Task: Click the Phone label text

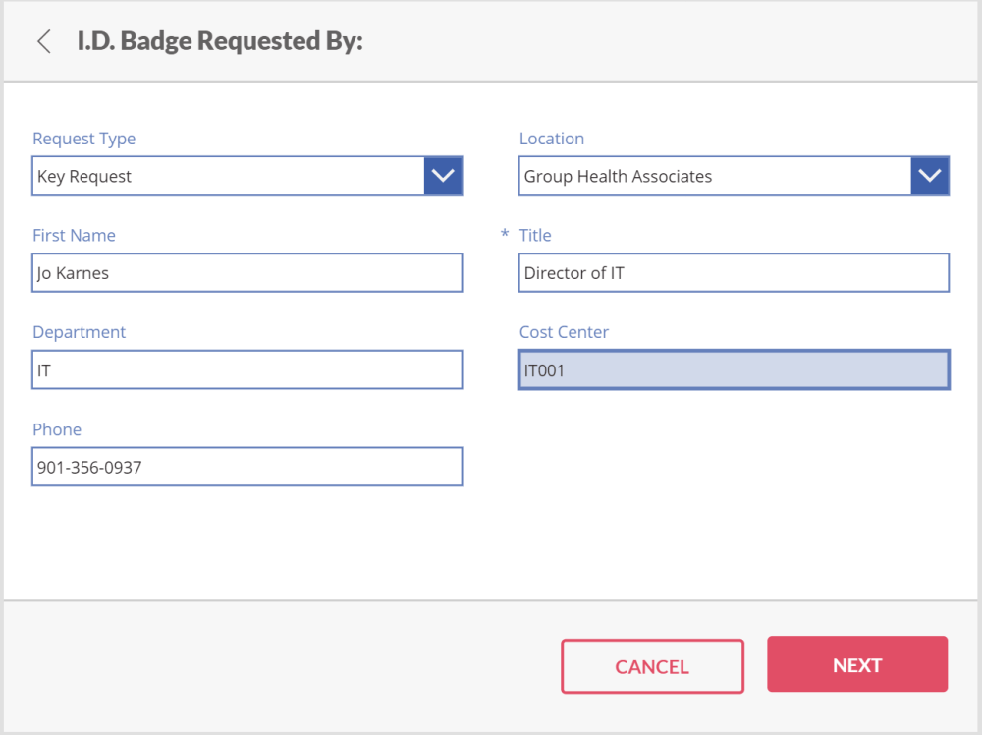Action: click(57, 430)
